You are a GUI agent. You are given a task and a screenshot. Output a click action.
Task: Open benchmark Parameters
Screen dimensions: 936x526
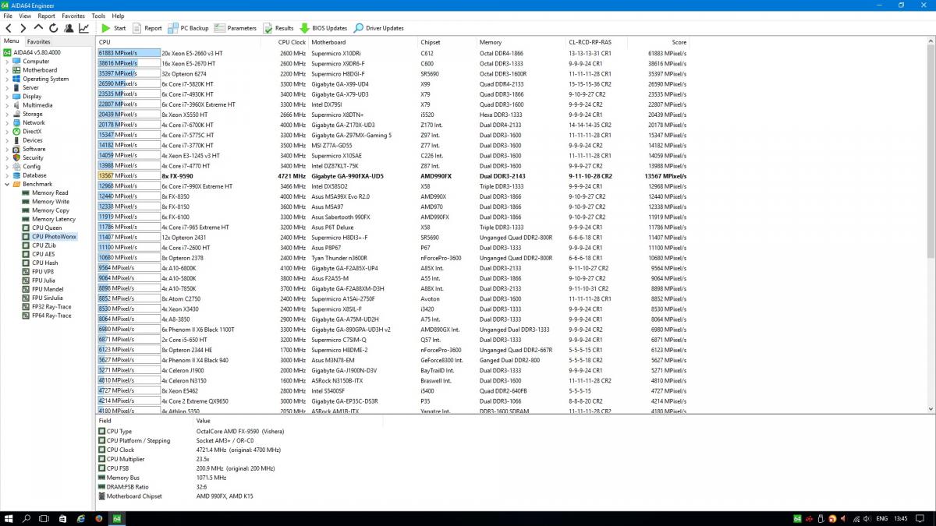236,28
